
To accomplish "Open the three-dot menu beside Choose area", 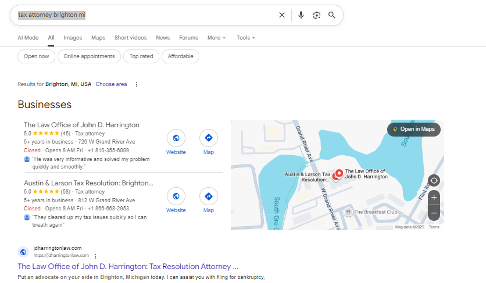I will pos(137,84).
